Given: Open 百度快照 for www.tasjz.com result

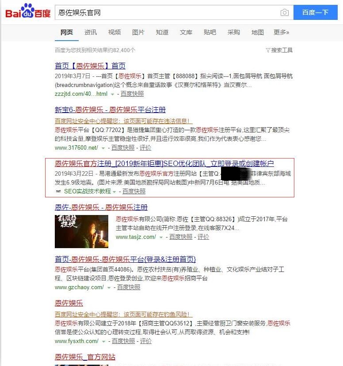Looking at the screenshot, I should (x=181, y=237).
